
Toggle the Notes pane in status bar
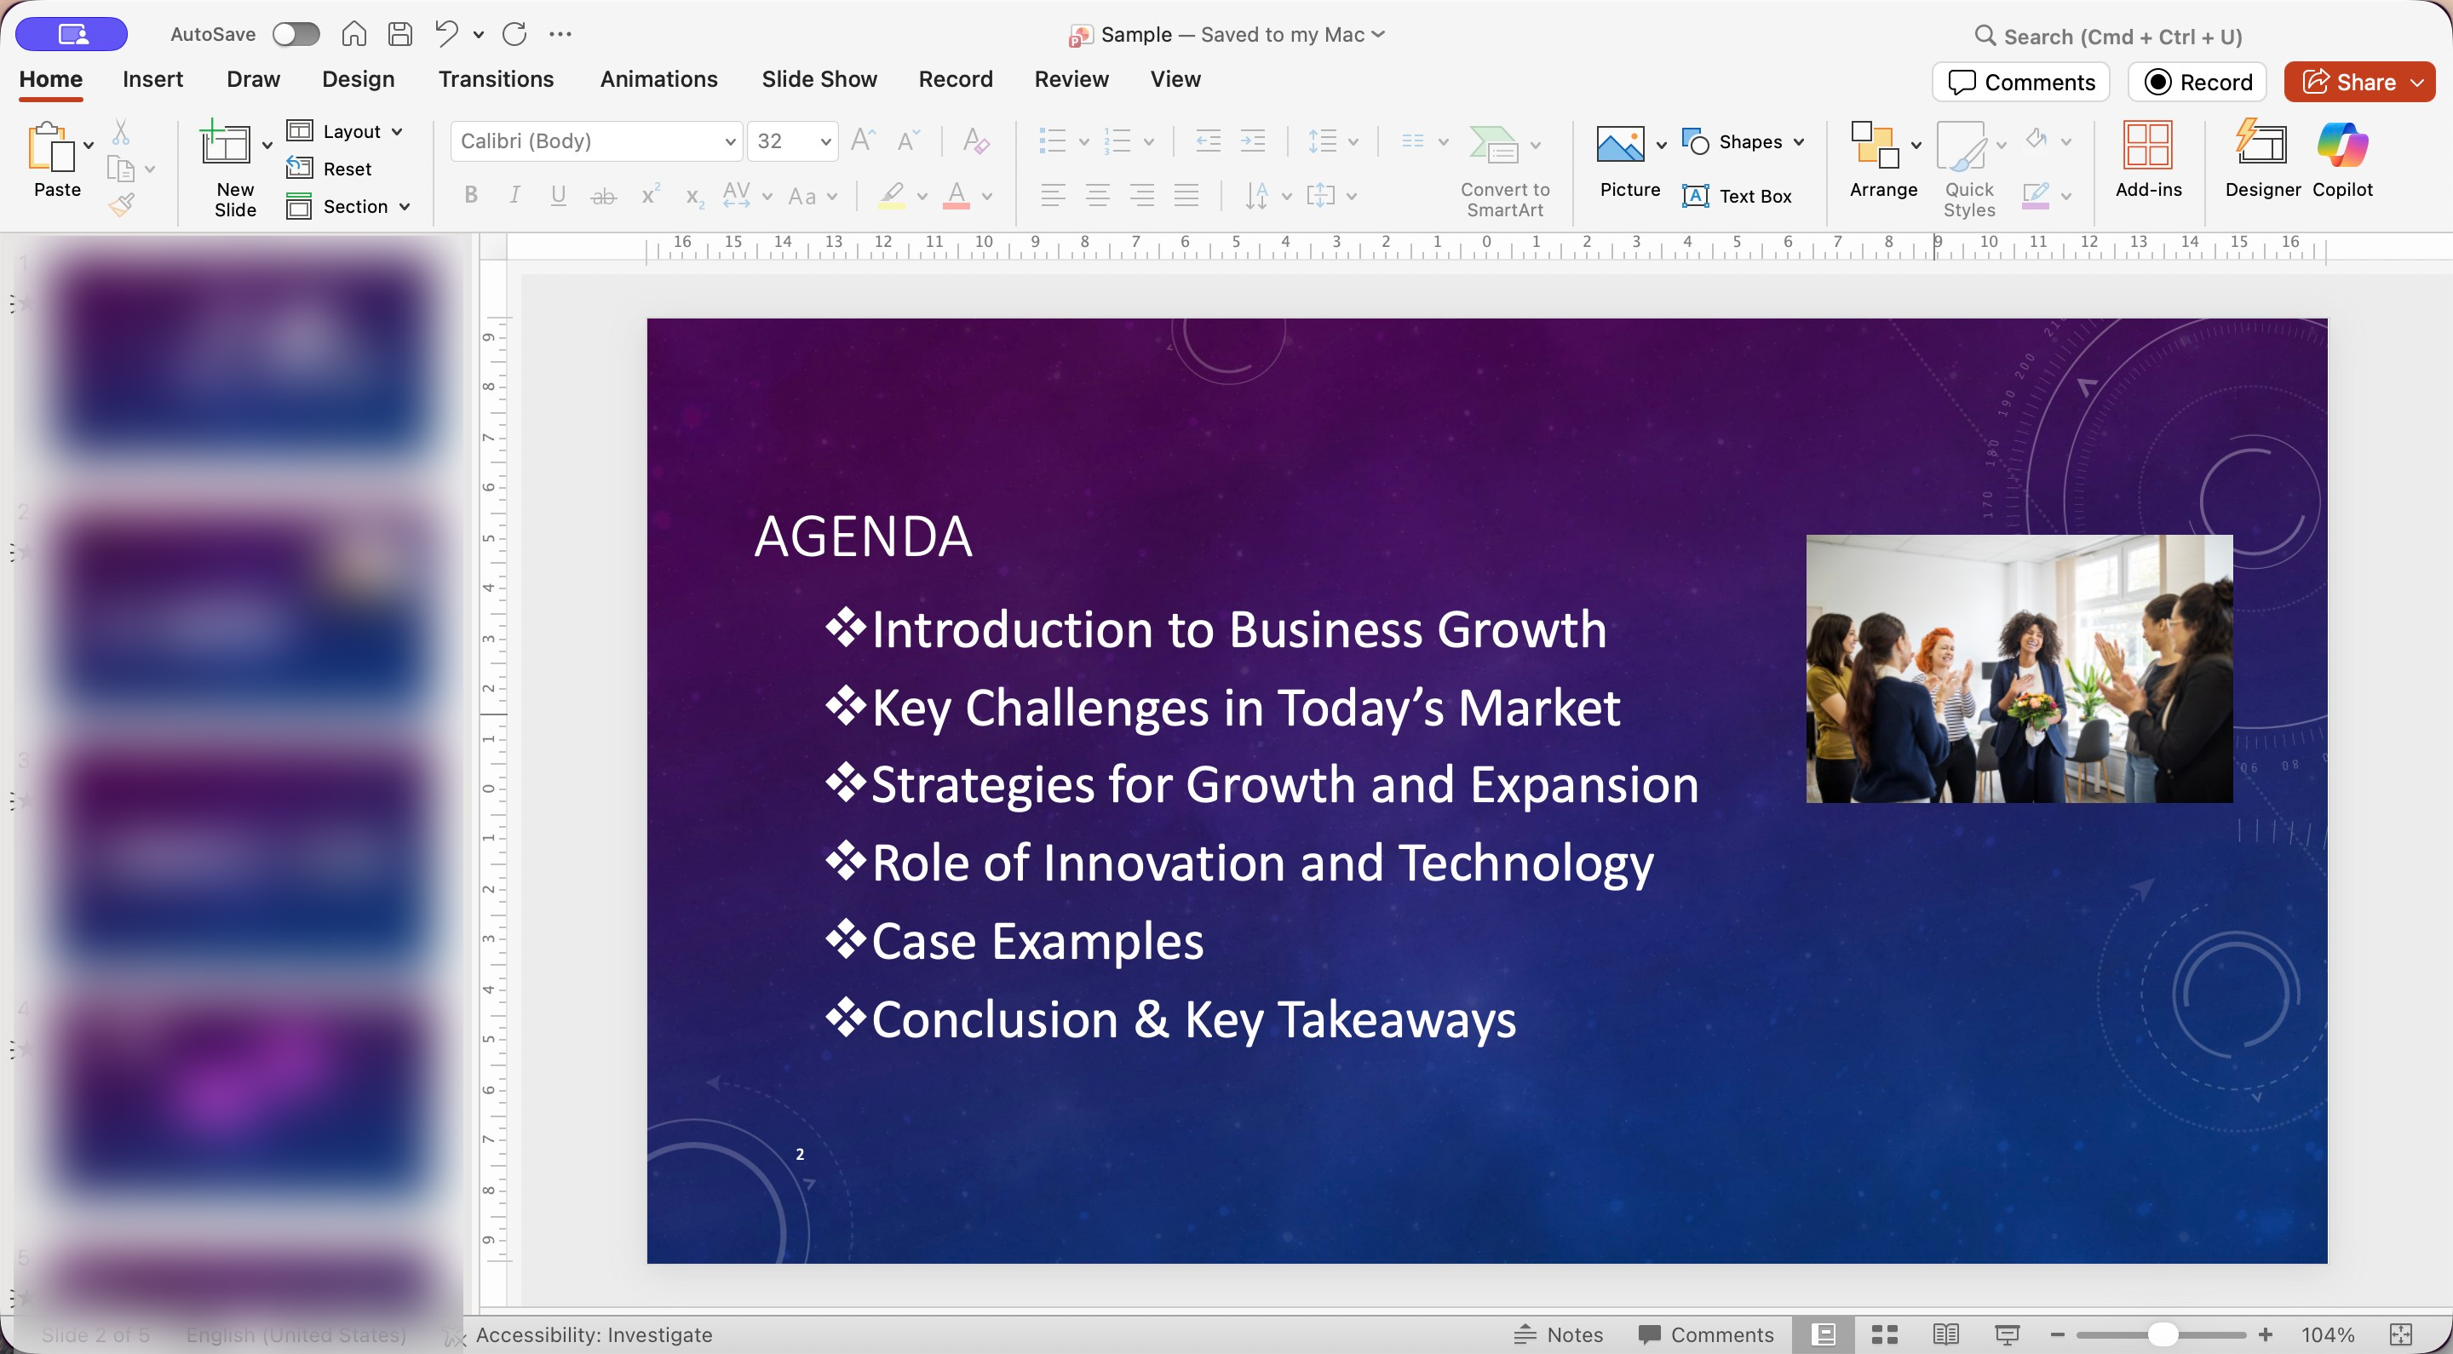pyautogui.click(x=1559, y=1334)
